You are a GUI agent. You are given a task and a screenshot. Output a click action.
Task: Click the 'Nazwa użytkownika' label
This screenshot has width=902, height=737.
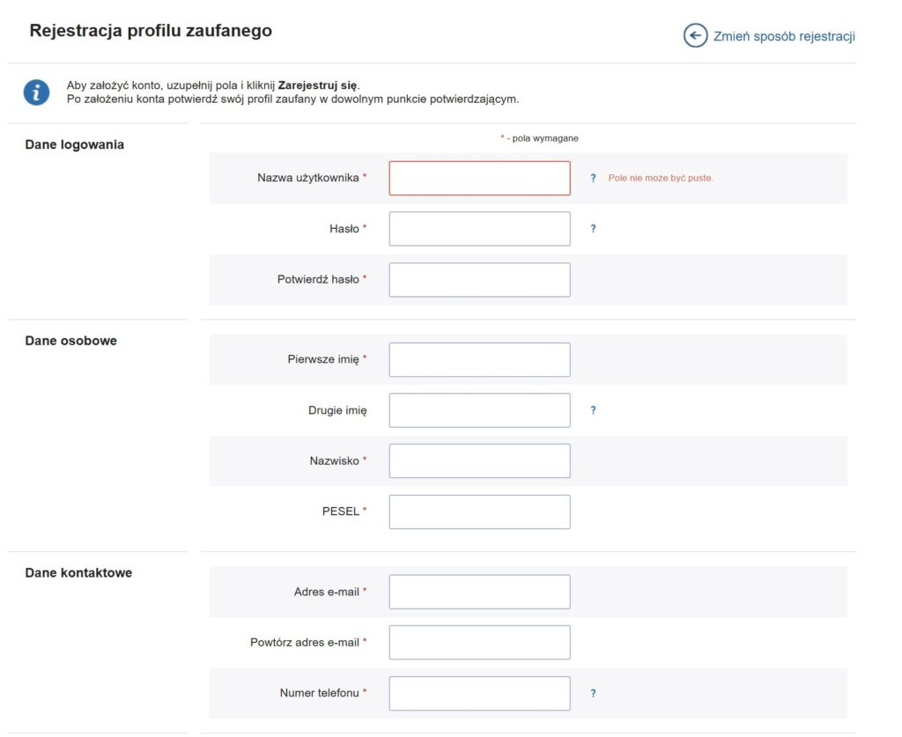pos(307,178)
